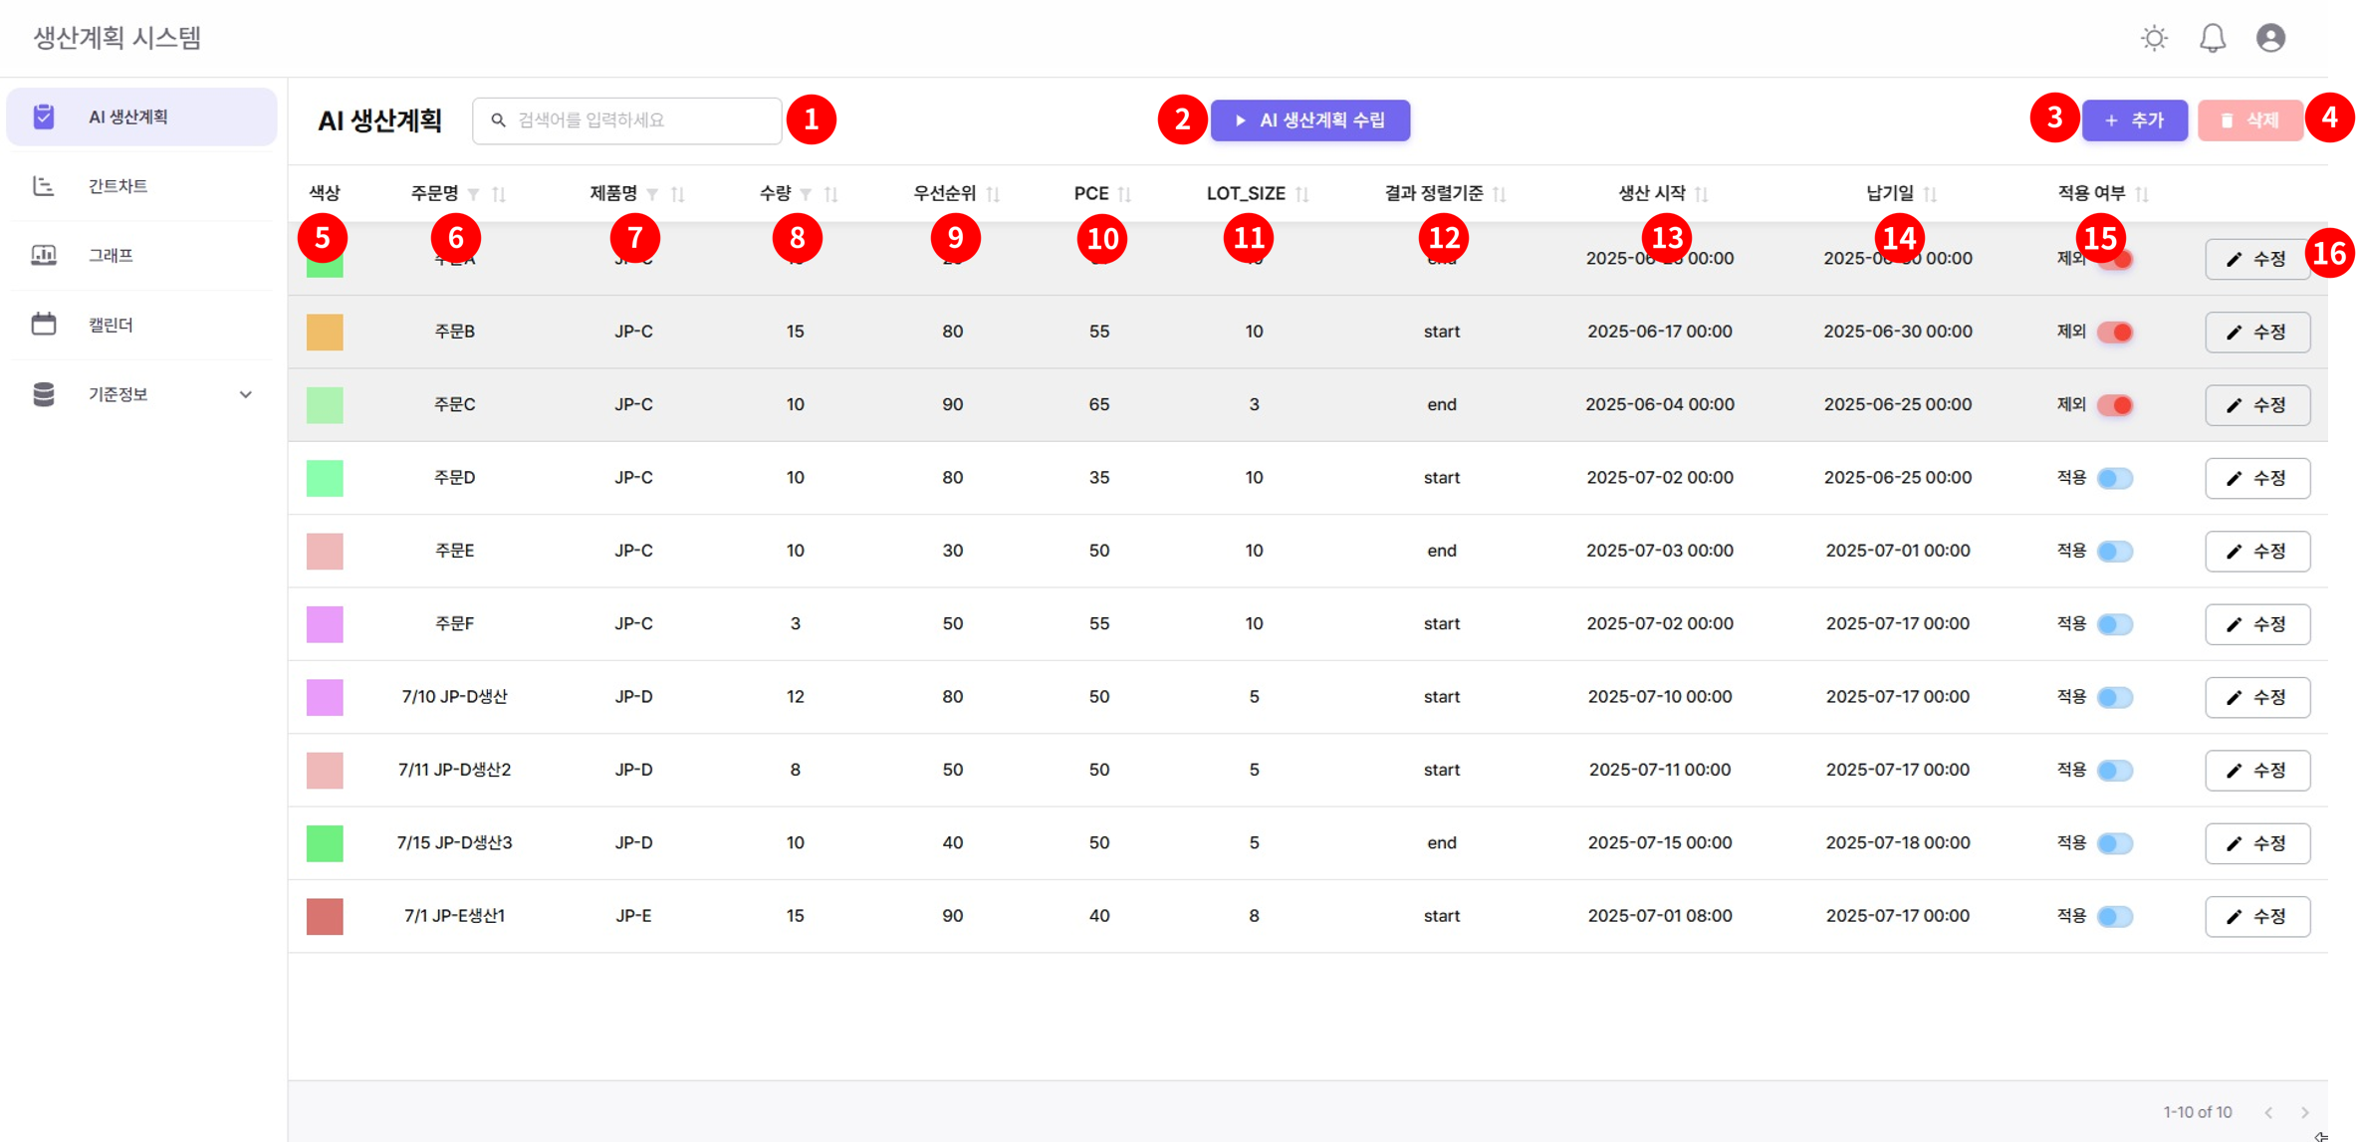Open the 그래프 sidebar menu
2356x1142 pixels.
pyautogui.click(x=110, y=255)
